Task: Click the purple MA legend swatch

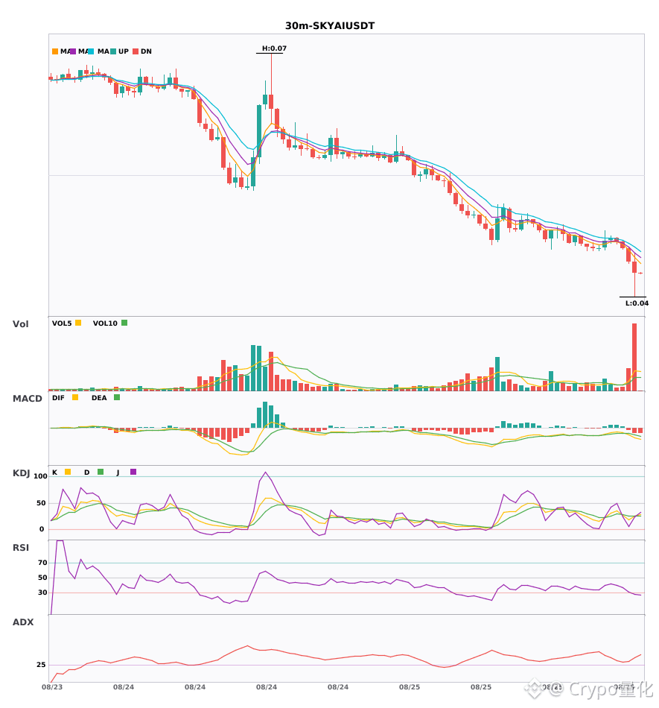Action: pyautogui.click(x=73, y=51)
